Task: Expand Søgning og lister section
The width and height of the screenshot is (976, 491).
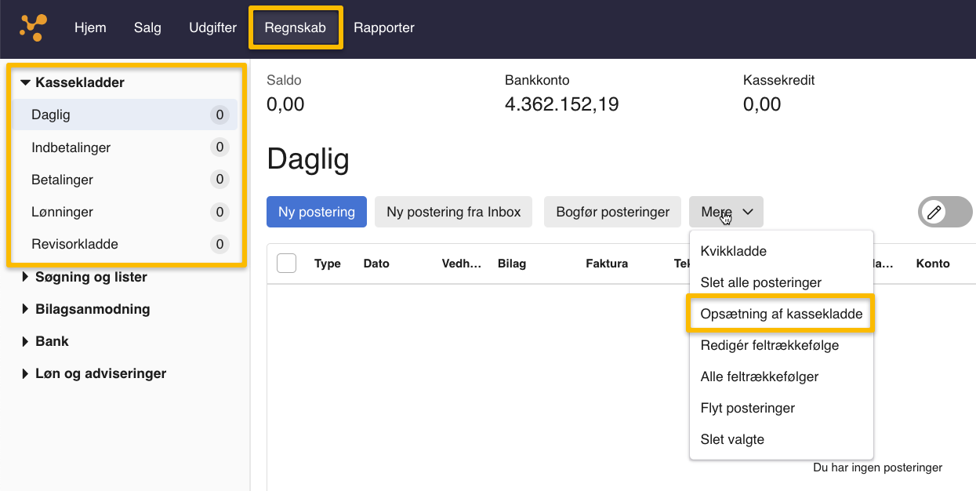Action: pyautogui.click(x=91, y=277)
